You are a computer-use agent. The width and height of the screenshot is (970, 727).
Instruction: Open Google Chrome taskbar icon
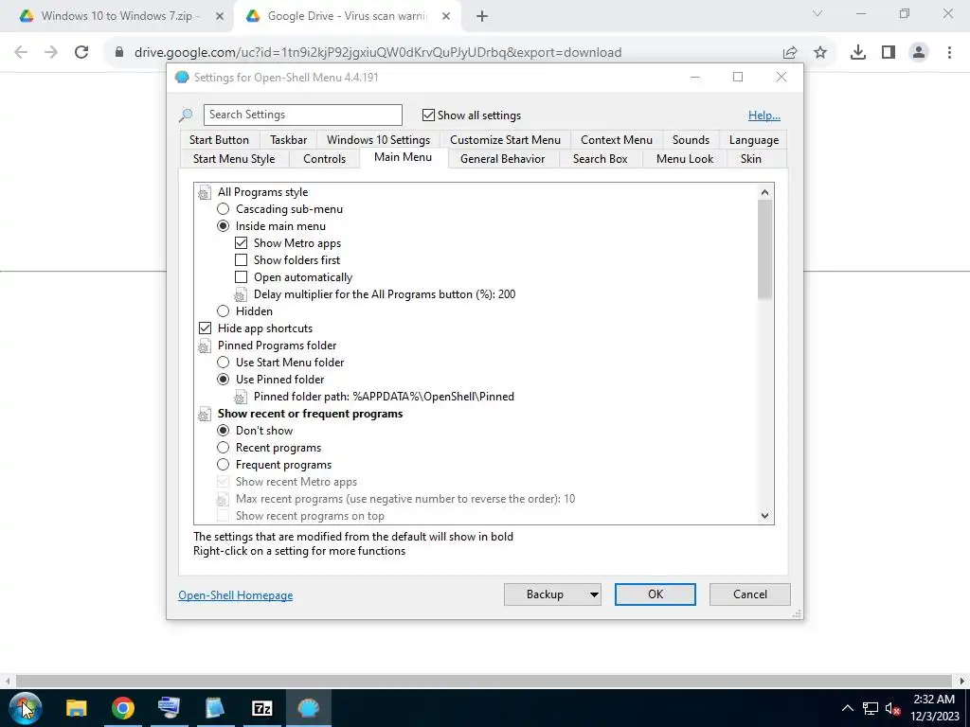click(123, 708)
